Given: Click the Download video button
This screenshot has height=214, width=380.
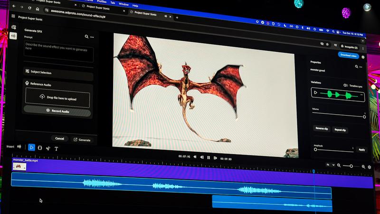Looking at the screenshot, I should pos(348,55).
